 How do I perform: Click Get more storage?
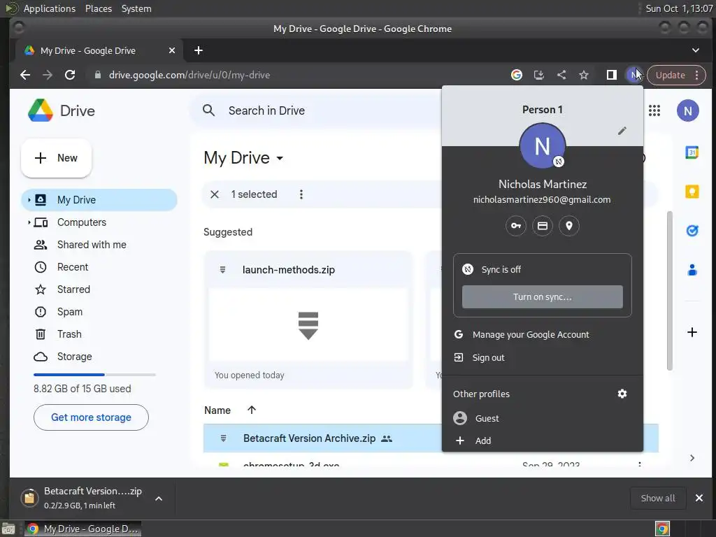pos(91,417)
